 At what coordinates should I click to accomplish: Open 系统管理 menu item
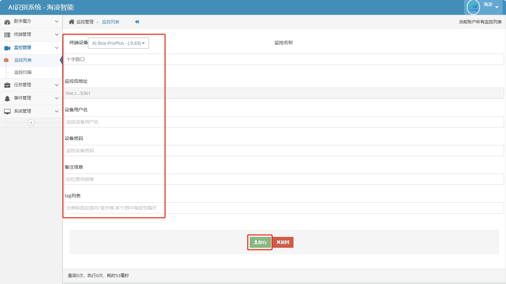click(x=31, y=111)
